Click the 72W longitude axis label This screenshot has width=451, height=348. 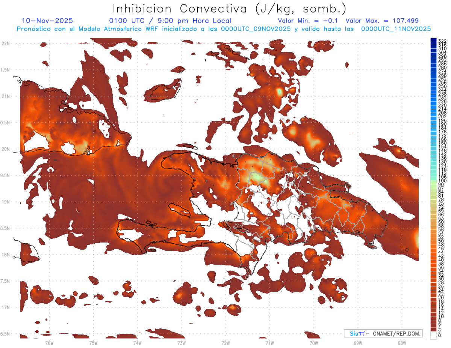click(x=225, y=343)
